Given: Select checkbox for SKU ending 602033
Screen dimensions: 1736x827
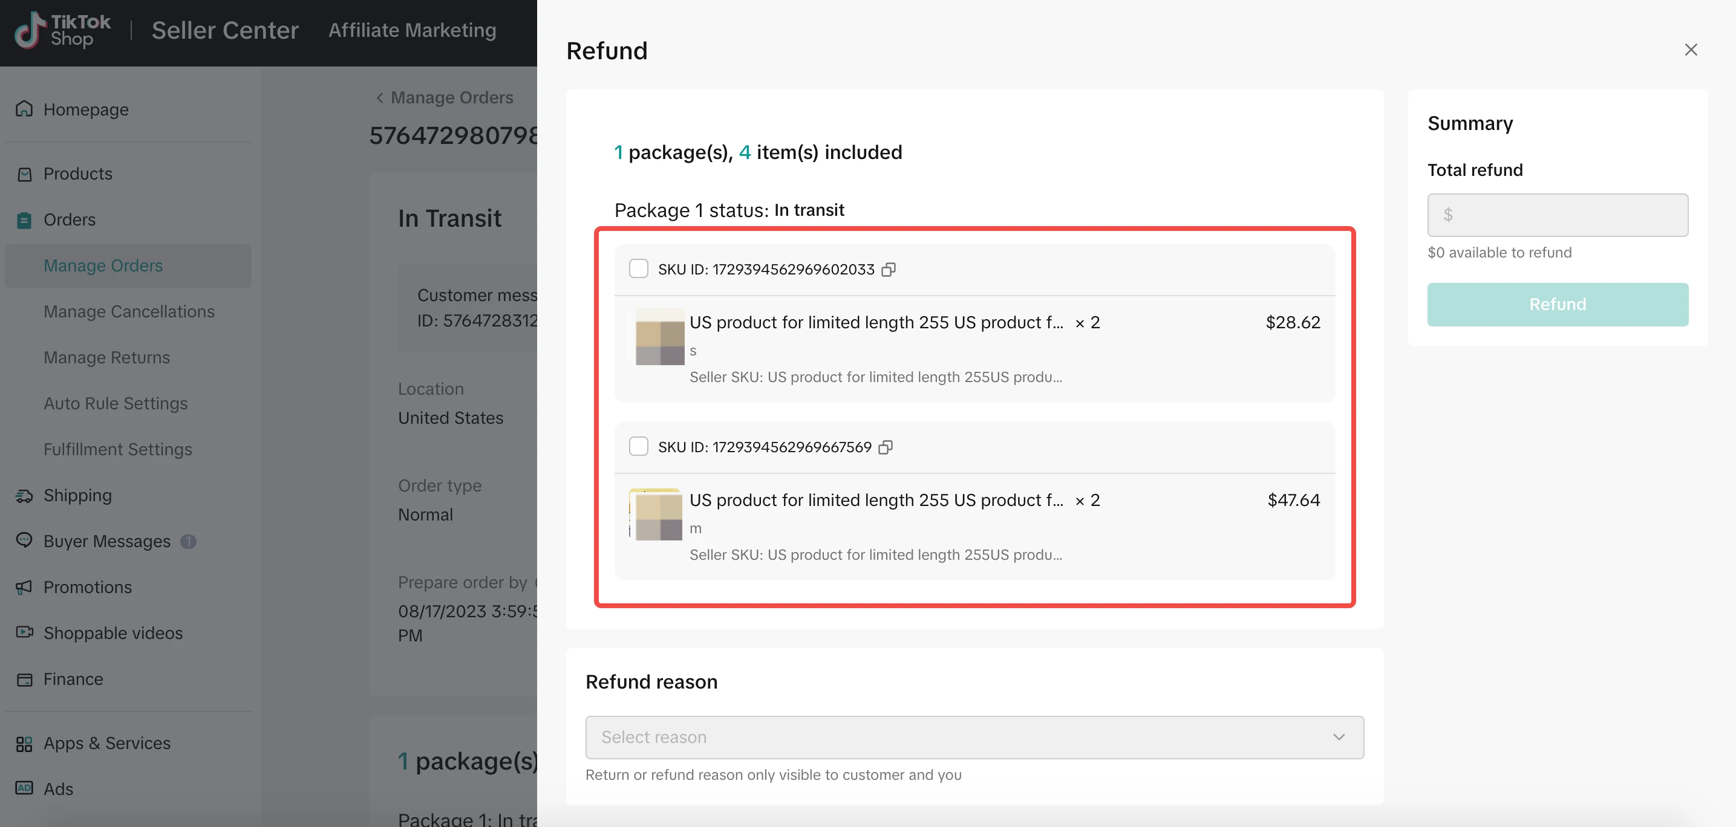Looking at the screenshot, I should (638, 268).
